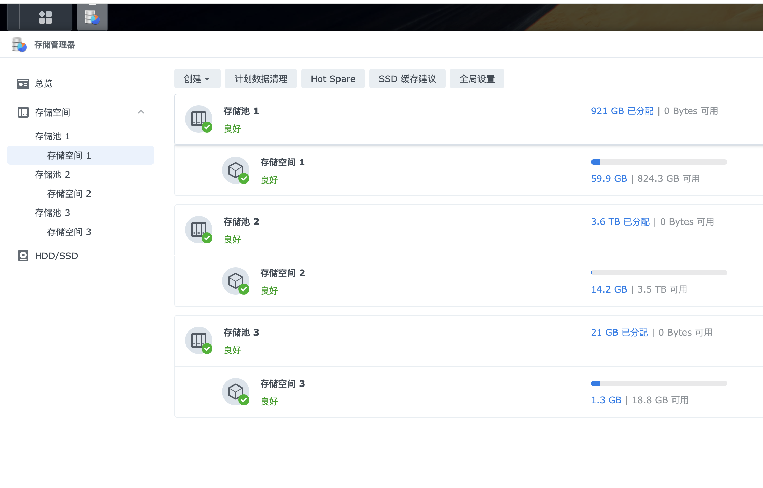
Task: Open 全局设置 global settings
Action: (477, 79)
